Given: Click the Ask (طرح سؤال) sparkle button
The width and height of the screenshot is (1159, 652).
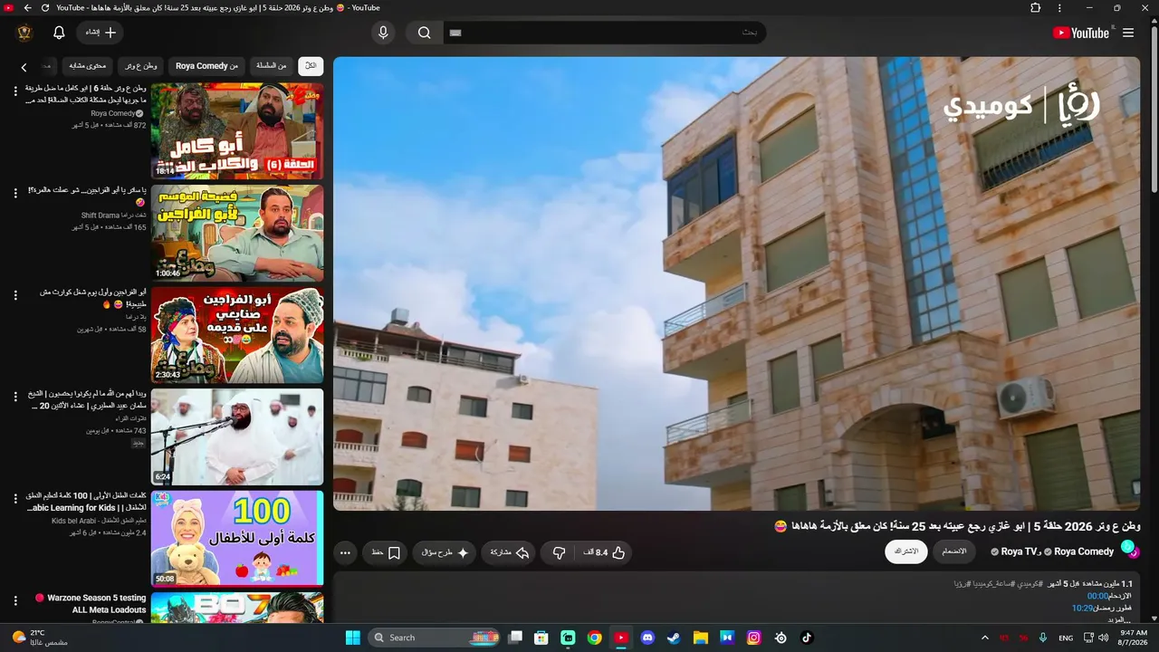Looking at the screenshot, I should tap(445, 552).
